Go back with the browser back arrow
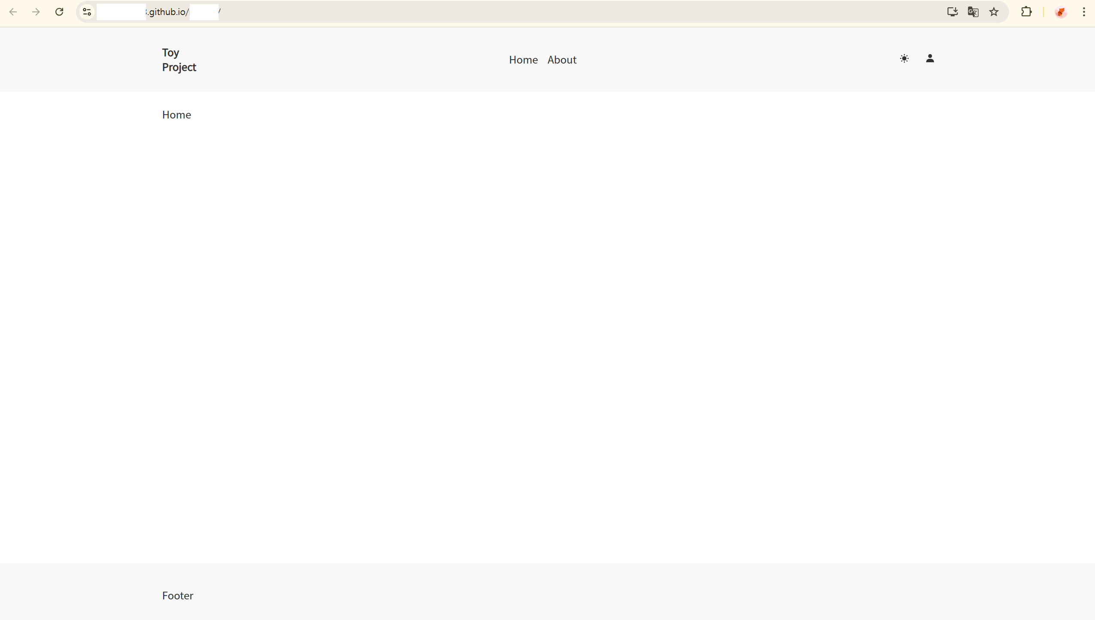 (x=13, y=12)
